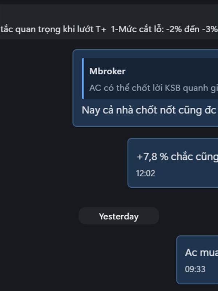
Task: Open the Yesterday date separator
Action: pyautogui.click(x=119, y=216)
